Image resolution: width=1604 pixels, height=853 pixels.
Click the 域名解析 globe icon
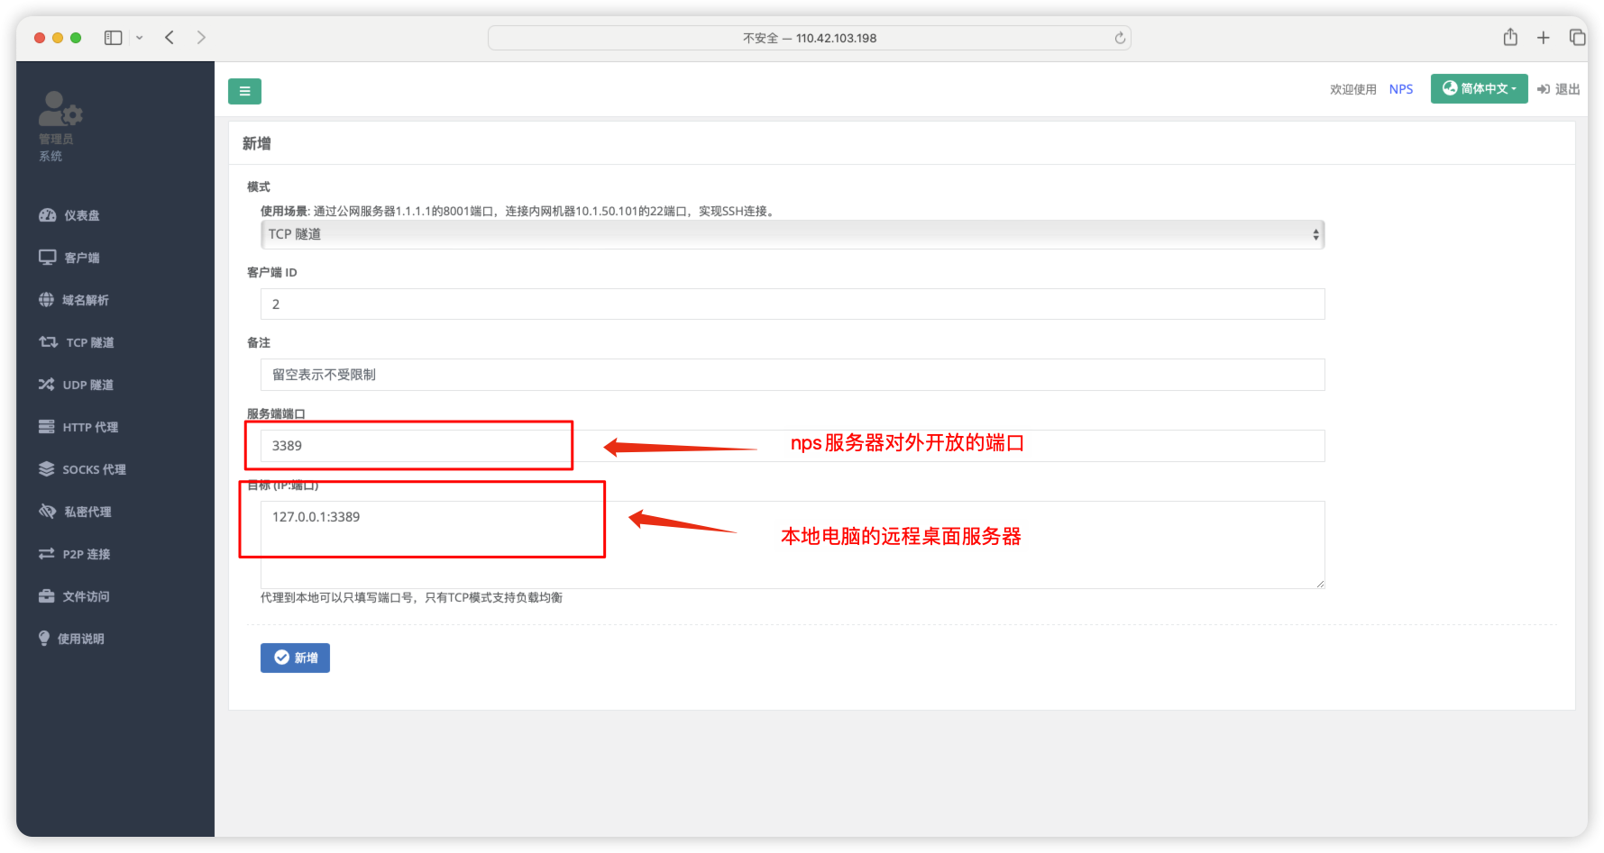(46, 300)
